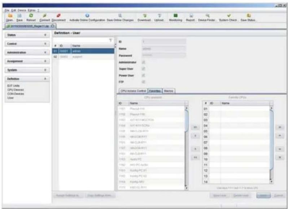Click the New User button
The image size is (288, 209).
220,195
